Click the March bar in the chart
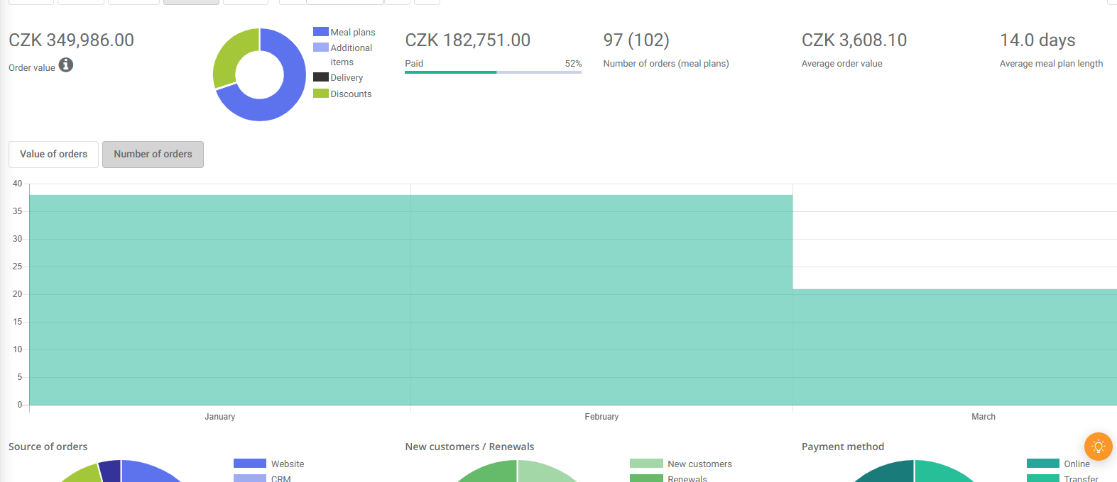The width and height of the screenshot is (1117, 482). (x=954, y=347)
